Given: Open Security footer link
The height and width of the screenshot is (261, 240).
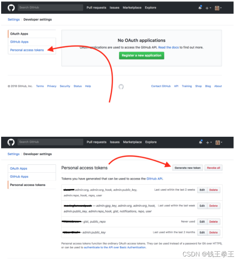Looking at the screenshot, I should tap(65, 86).
